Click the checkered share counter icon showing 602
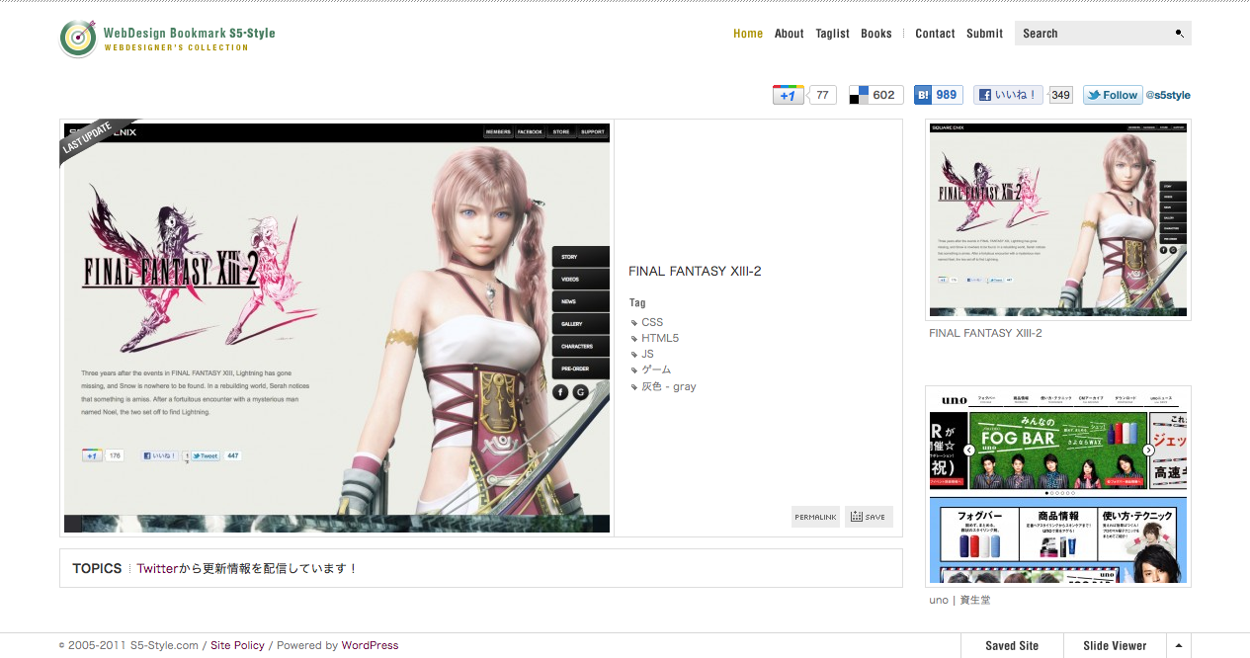The width and height of the screenshot is (1250, 658). [858, 94]
